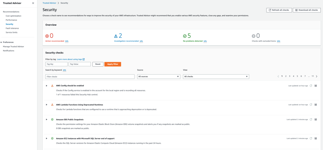Refresh the Lambda Deprecated Runtimes check
323x150 pixels.
click(x=311, y=105)
